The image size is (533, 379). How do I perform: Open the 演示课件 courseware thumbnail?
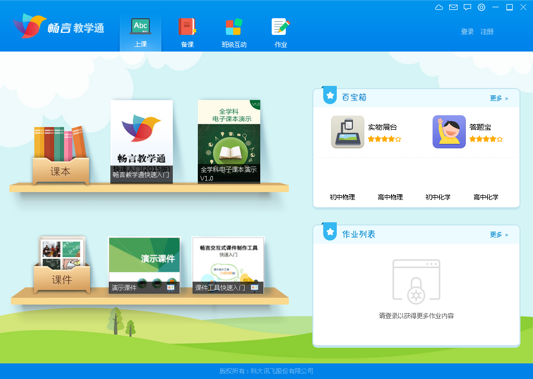click(x=144, y=265)
